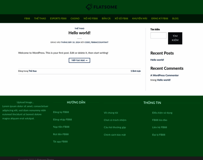203x160 pixels.
Task: Open Về chúng tôi footer link
Action: pos(111,113)
